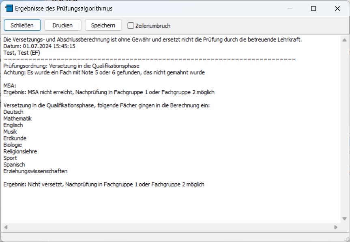The width and height of the screenshot is (350, 242).
Task: Click the subject 'Deutsch'
Action: pos(13,112)
